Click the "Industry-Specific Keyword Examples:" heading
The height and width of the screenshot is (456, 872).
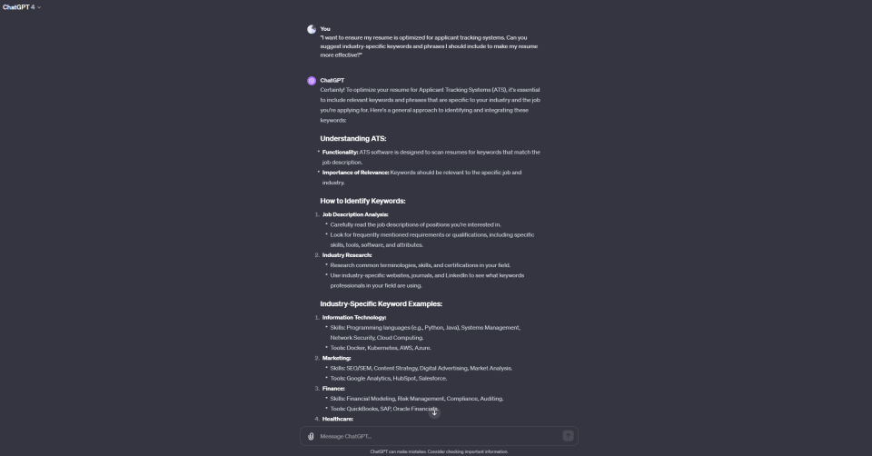[x=381, y=303]
